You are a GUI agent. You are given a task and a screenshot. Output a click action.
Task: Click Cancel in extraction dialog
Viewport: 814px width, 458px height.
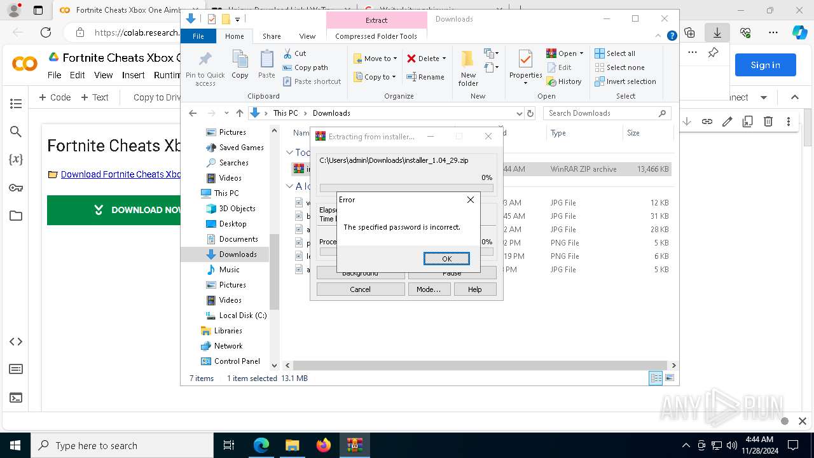click(360, 289)
